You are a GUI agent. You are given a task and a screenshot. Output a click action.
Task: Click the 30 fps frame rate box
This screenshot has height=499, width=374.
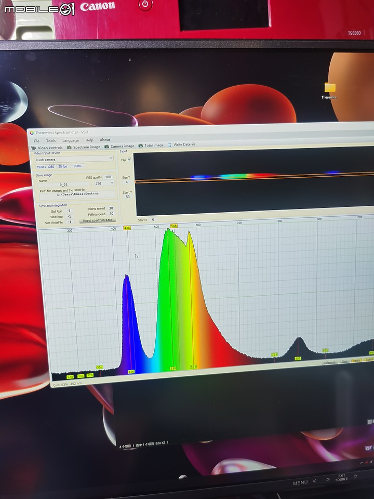pos(63,166)
